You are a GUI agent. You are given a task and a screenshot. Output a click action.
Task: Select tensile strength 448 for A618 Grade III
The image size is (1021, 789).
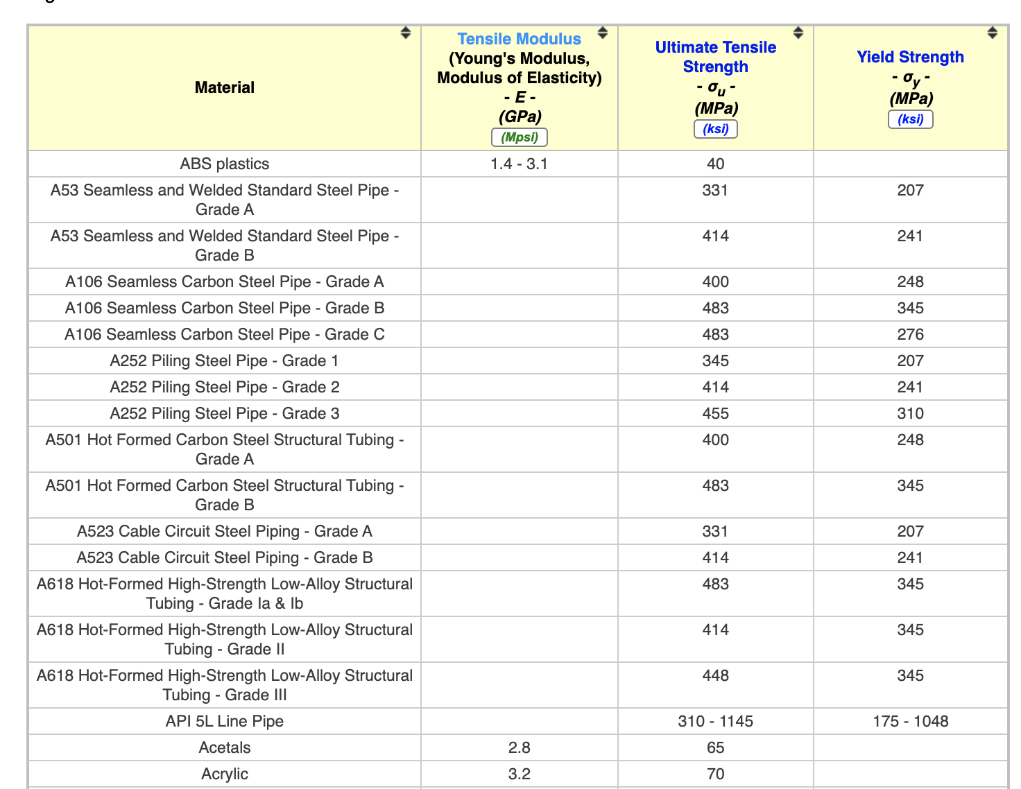point(716,675)
